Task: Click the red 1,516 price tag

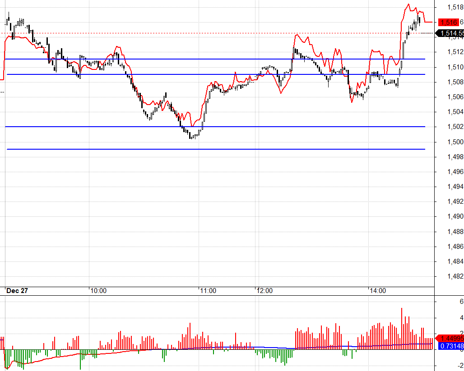Action: point(449,22)
